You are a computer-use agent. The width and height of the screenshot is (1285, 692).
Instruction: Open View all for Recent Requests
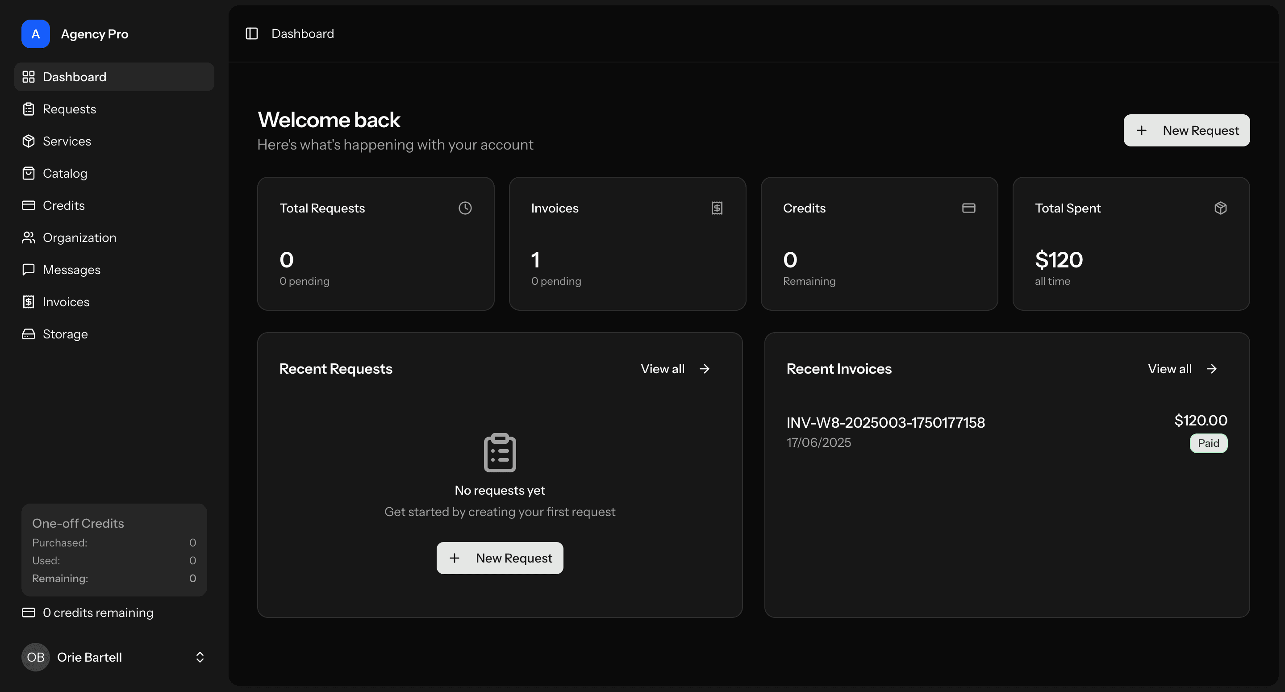[x=675, y=369]
